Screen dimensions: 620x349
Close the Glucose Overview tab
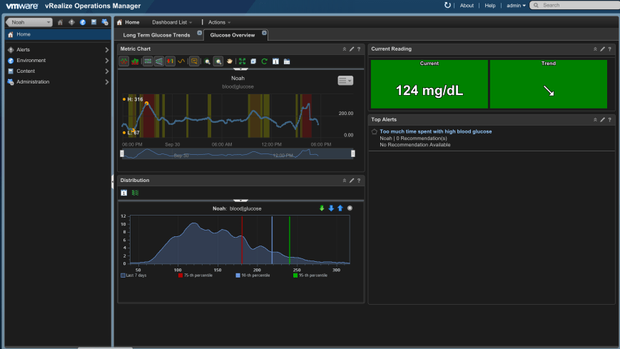[264, 33]
